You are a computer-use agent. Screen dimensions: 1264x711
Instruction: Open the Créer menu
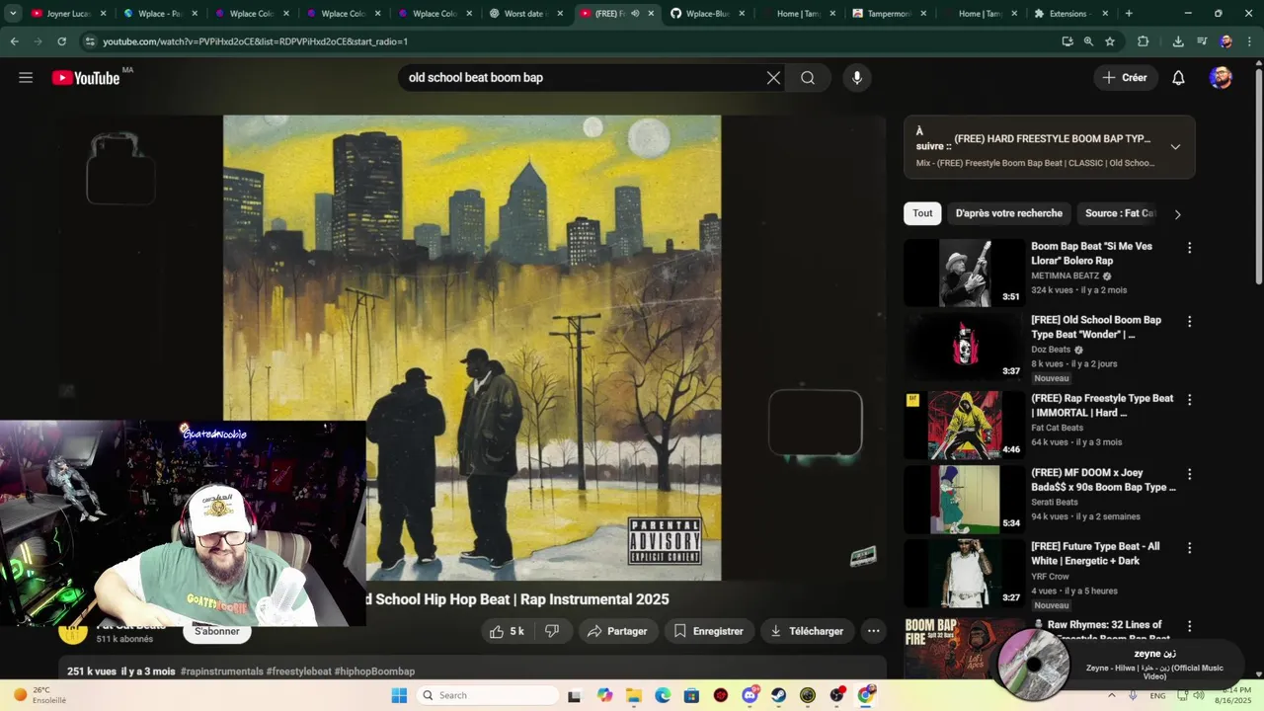(1125, 78)
